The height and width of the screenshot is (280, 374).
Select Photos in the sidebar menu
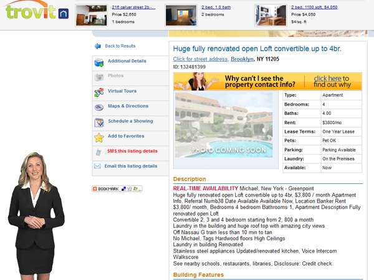pos(116,75)
